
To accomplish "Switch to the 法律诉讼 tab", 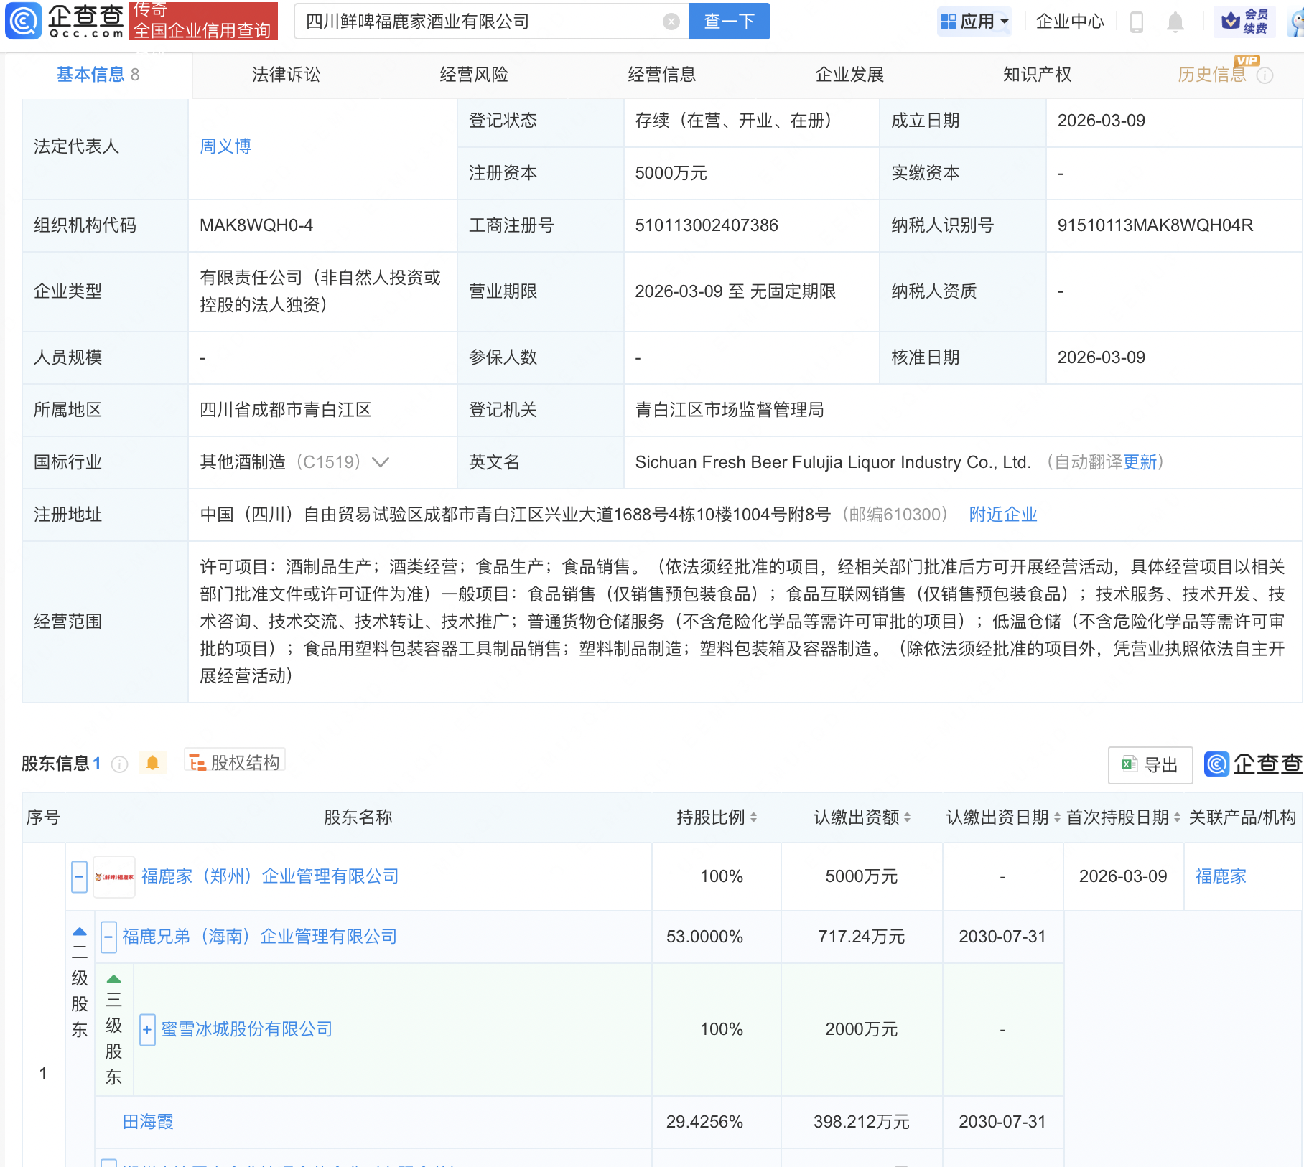I will [x=286, y=75].
